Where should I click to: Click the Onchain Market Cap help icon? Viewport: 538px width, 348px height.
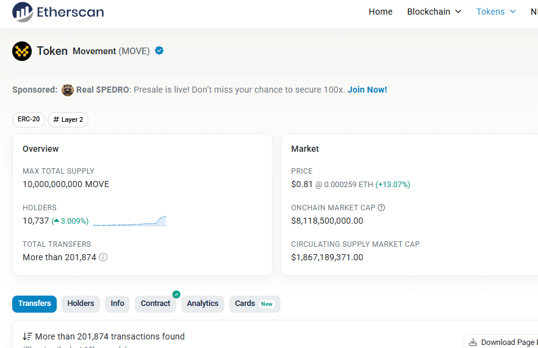coord(381,208)
